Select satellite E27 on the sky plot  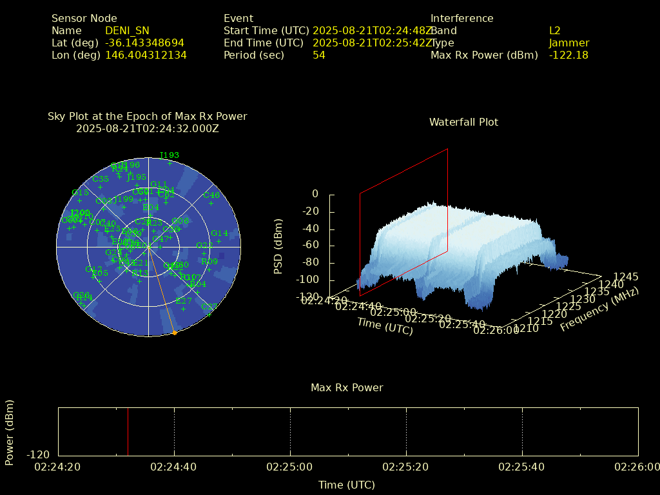(x=183, y=309)
